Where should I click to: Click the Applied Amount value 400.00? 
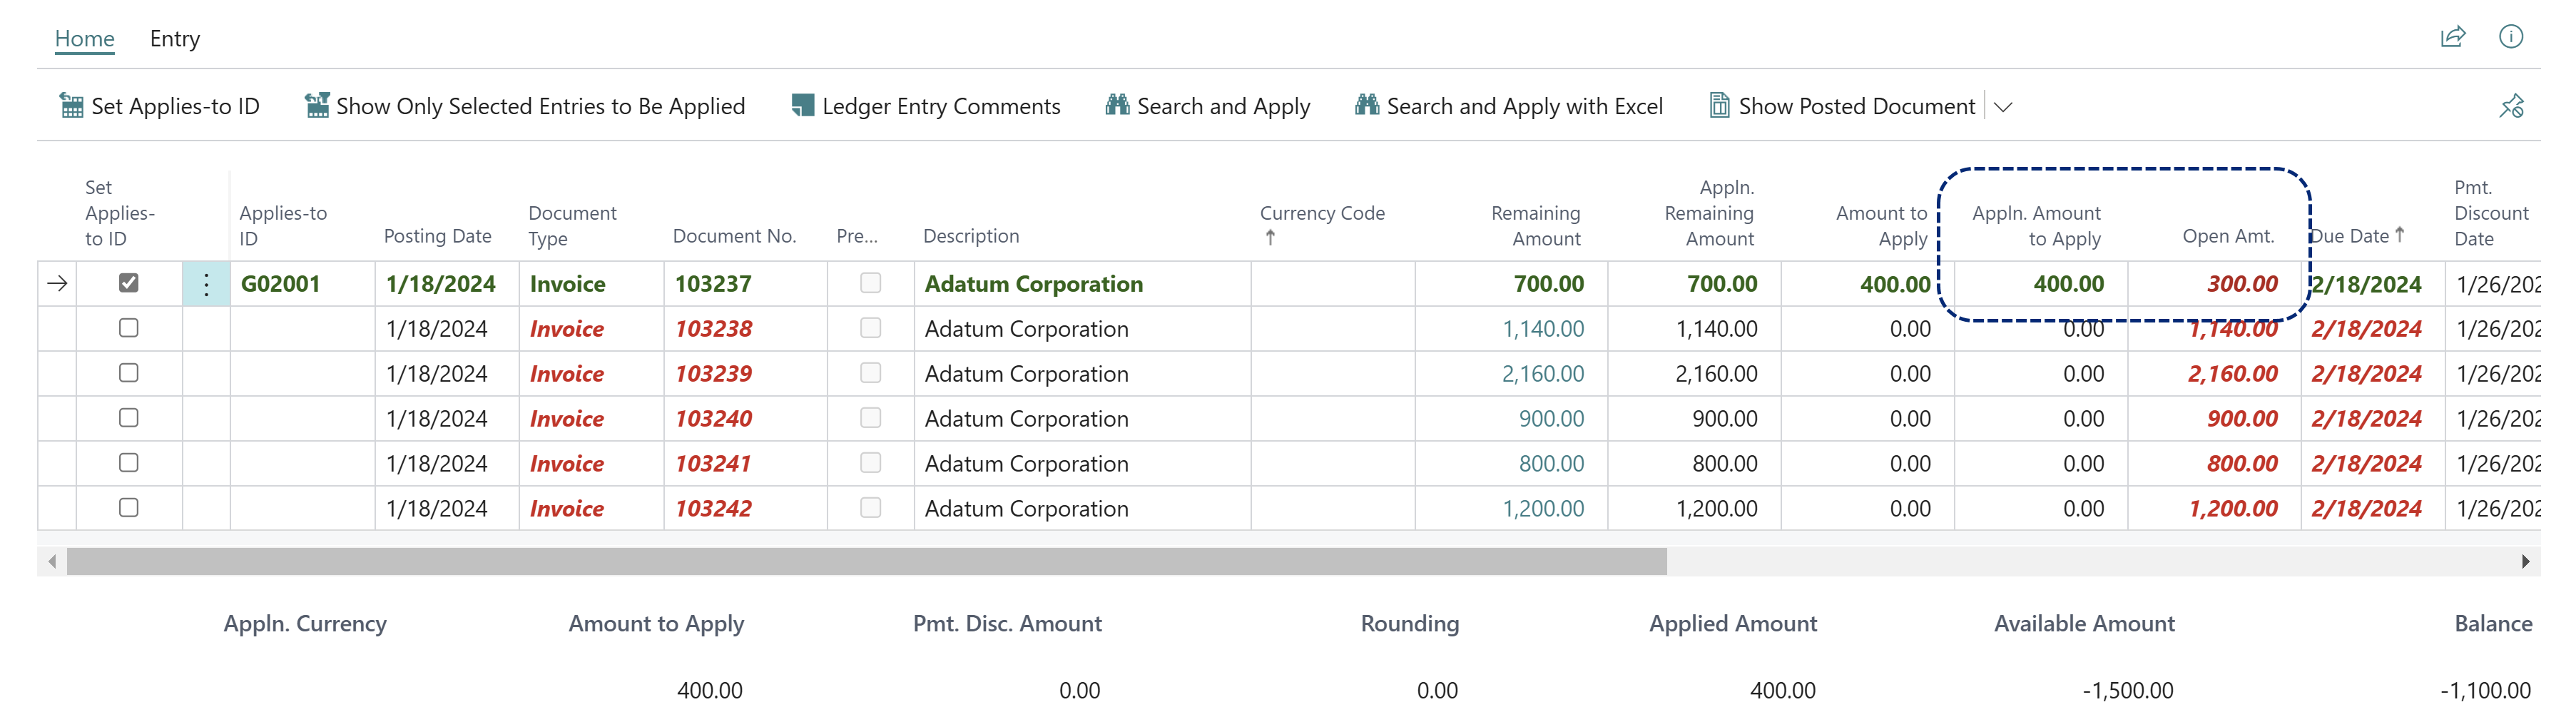click(x=1783, y=690)
